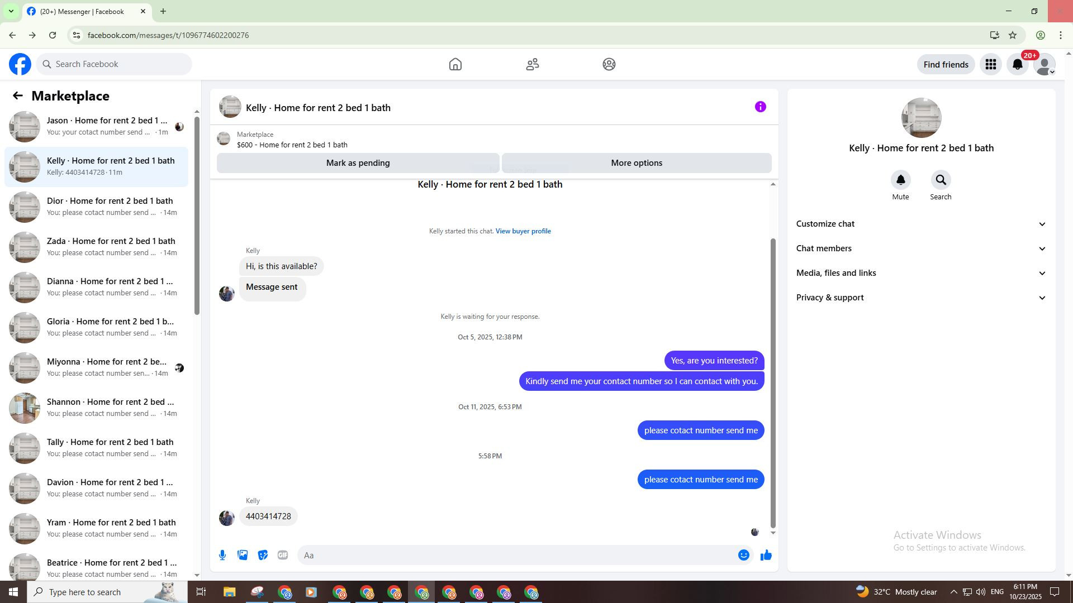Expand the Chat members section
Image resolution: width=1073 pixels, height=603 pixels.
tap(920, 248)
